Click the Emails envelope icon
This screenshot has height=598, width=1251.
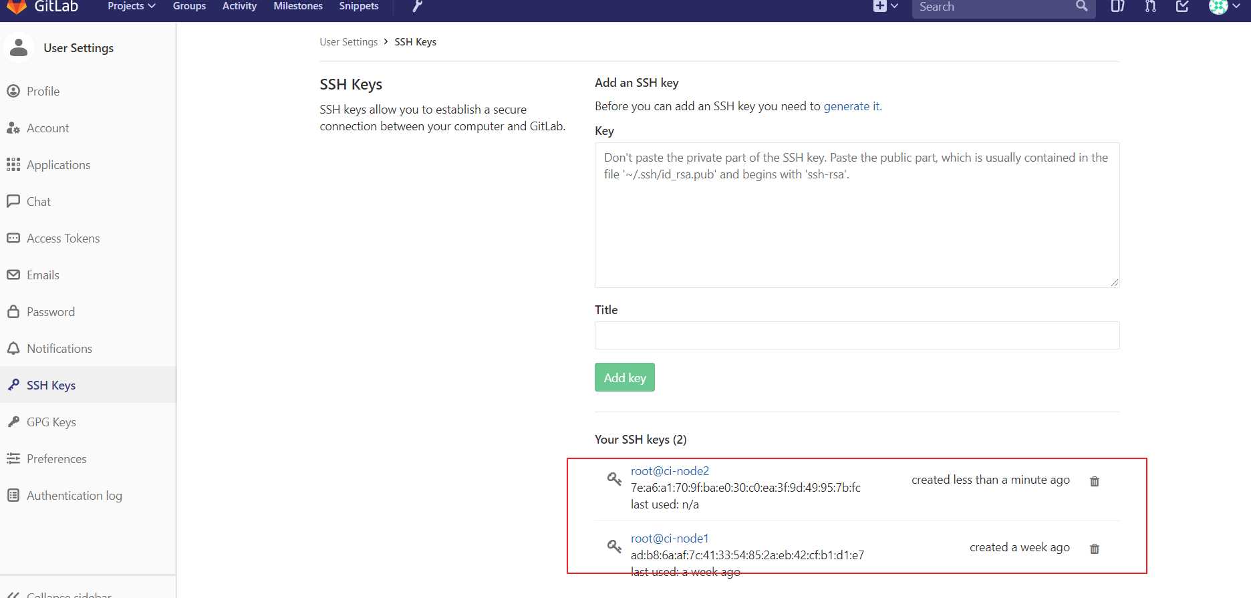(x=13, y=275)
